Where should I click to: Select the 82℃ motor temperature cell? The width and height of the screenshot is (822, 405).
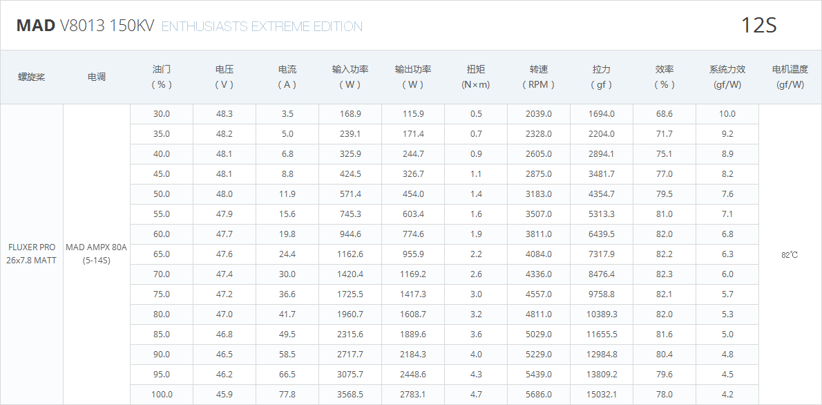790,254
